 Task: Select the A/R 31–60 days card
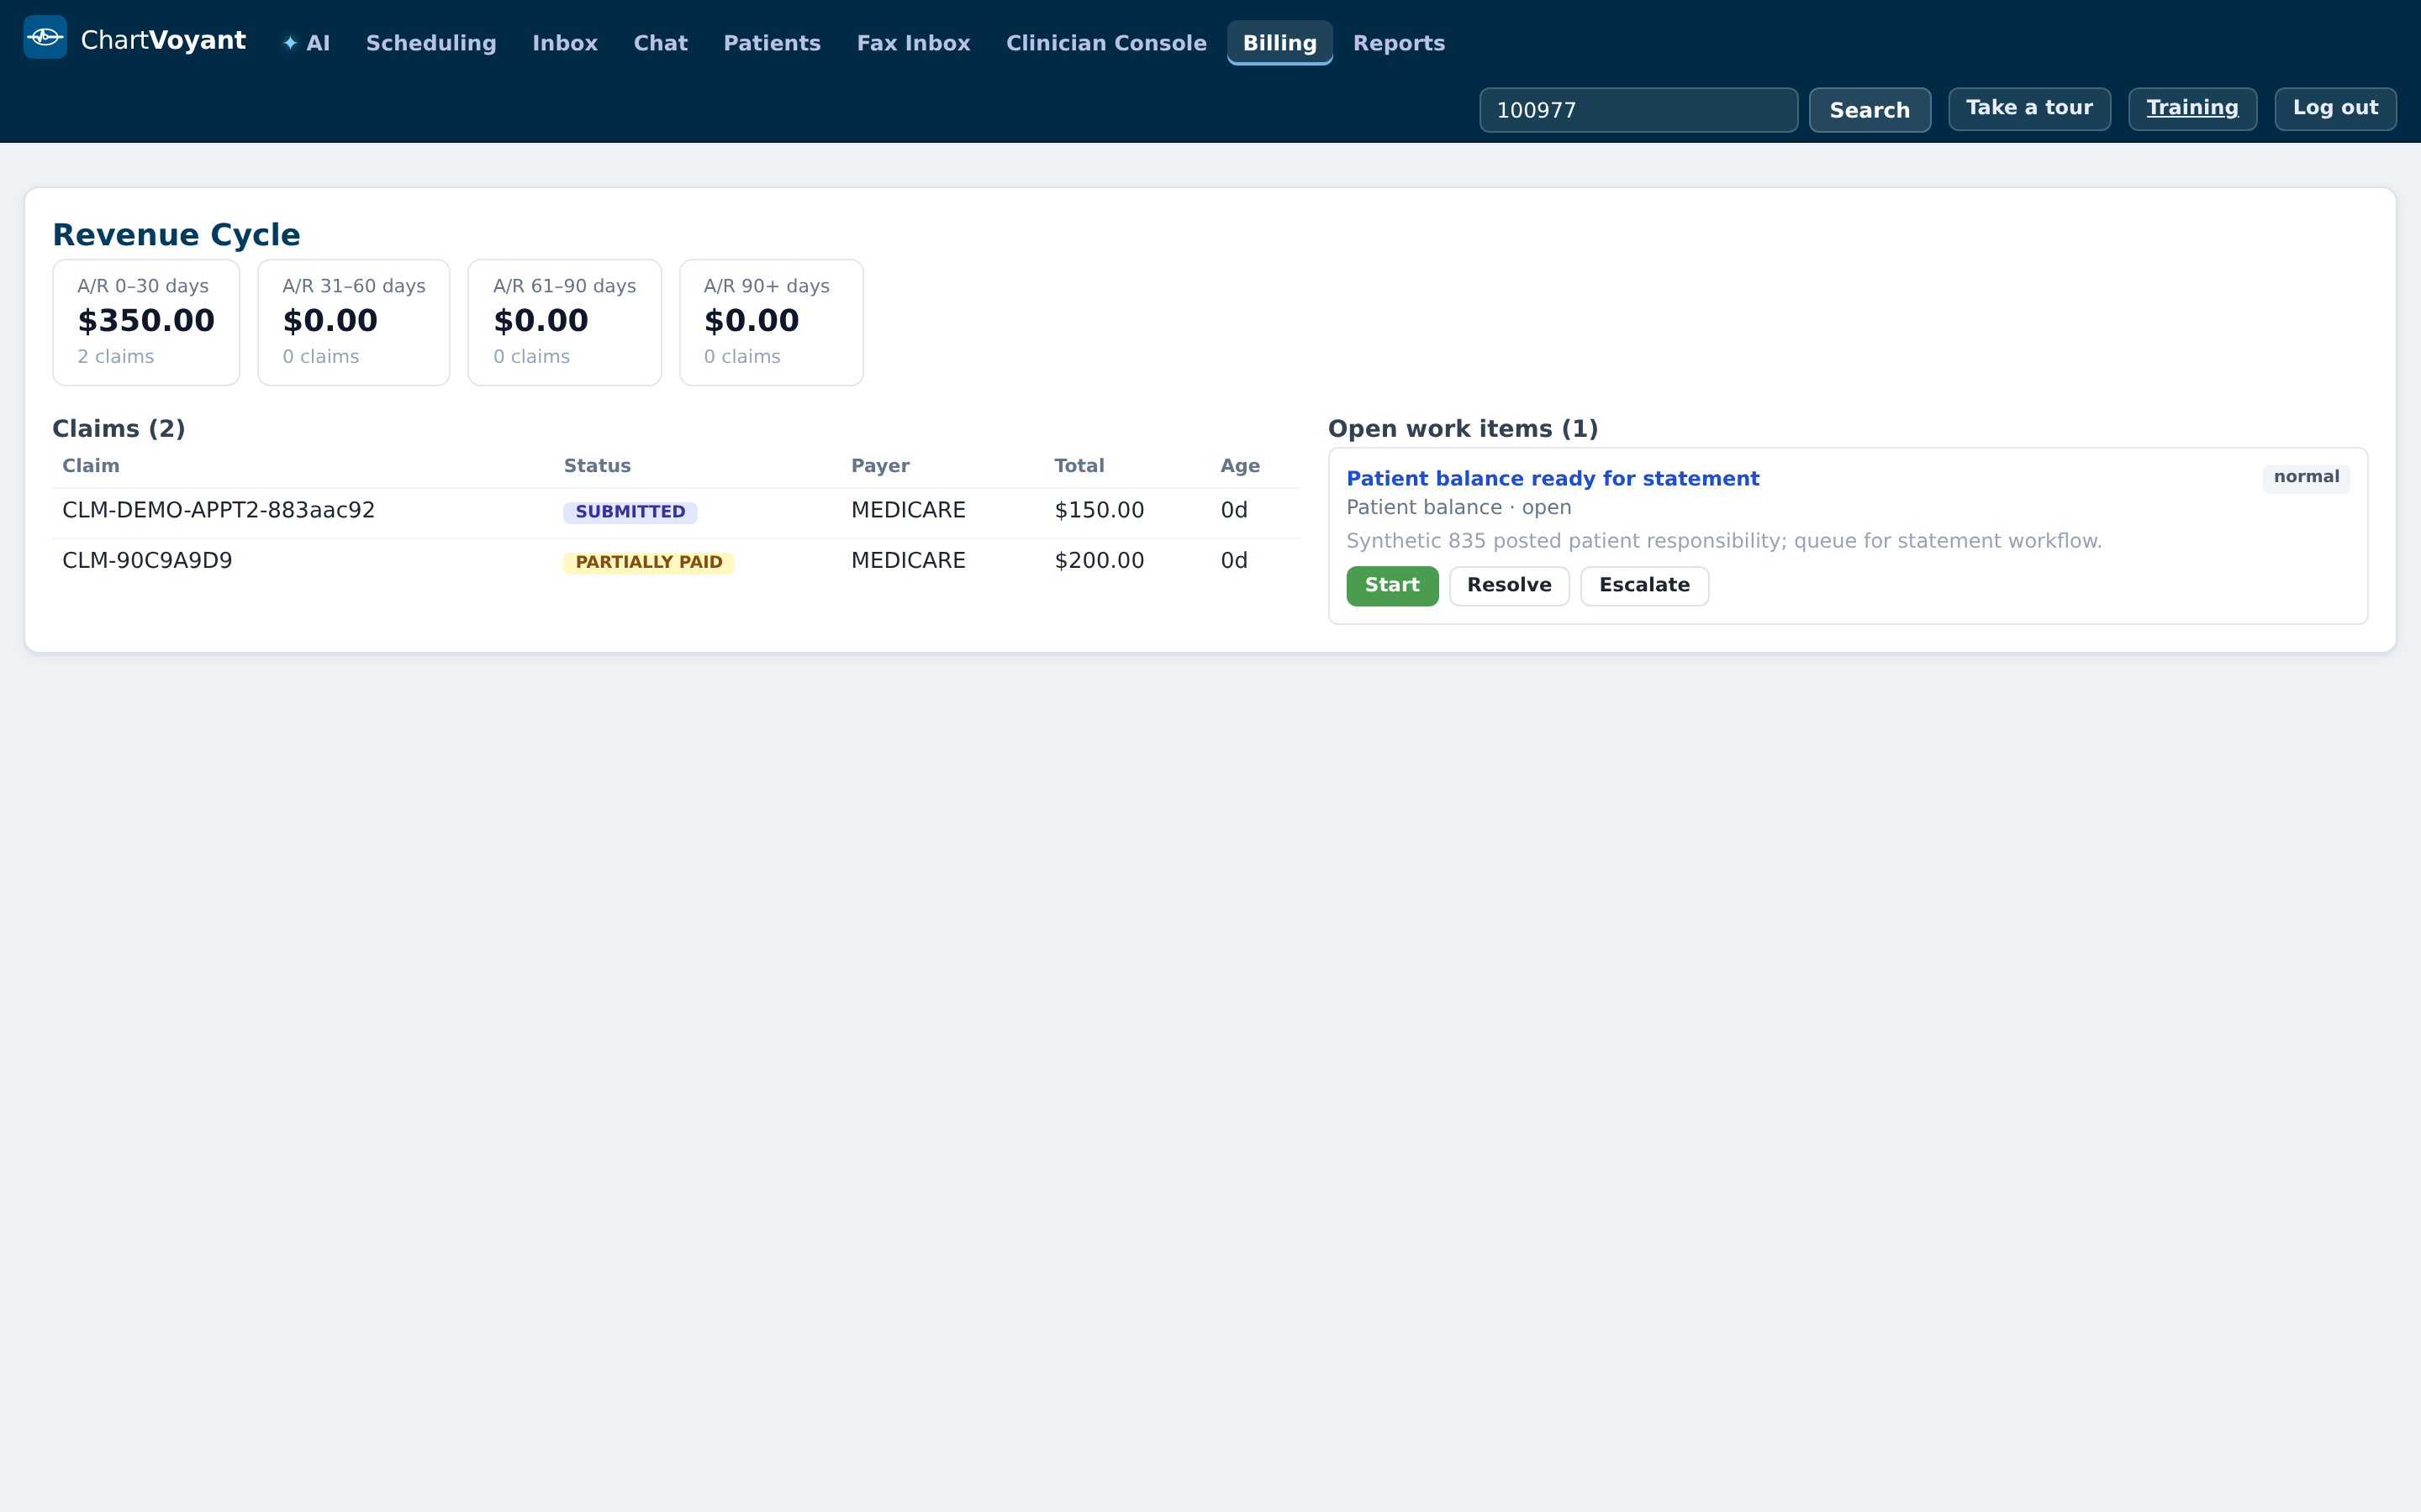coord(353,322)
